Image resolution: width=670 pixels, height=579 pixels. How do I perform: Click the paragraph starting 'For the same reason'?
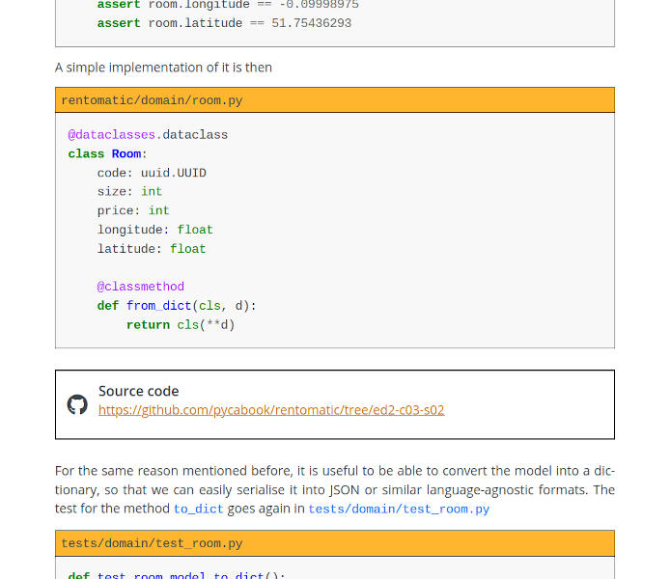point(335,490)
